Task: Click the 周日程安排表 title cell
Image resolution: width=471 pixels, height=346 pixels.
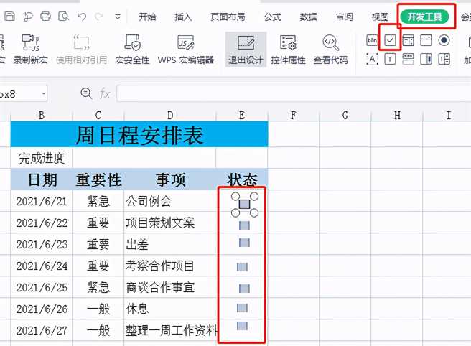Action: tap(139, 135)
